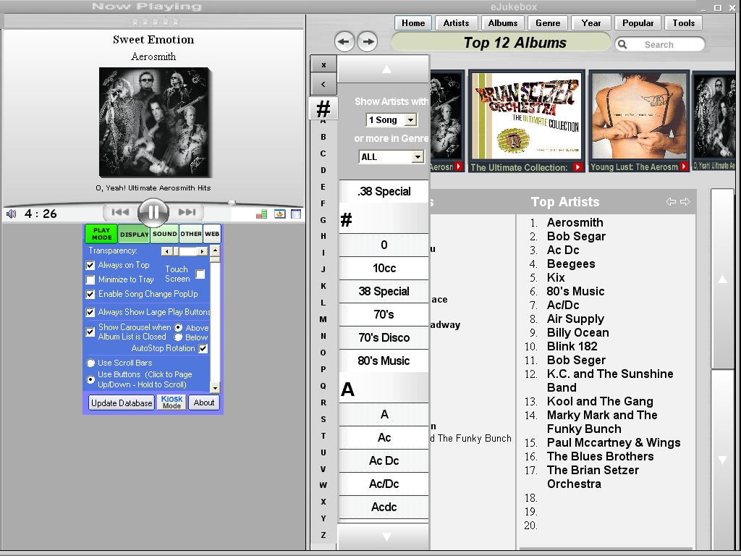Viewport: 741px width, 556px height.
Task: Jump to letter M in the alphabet strip
Action: pos(323,319)
